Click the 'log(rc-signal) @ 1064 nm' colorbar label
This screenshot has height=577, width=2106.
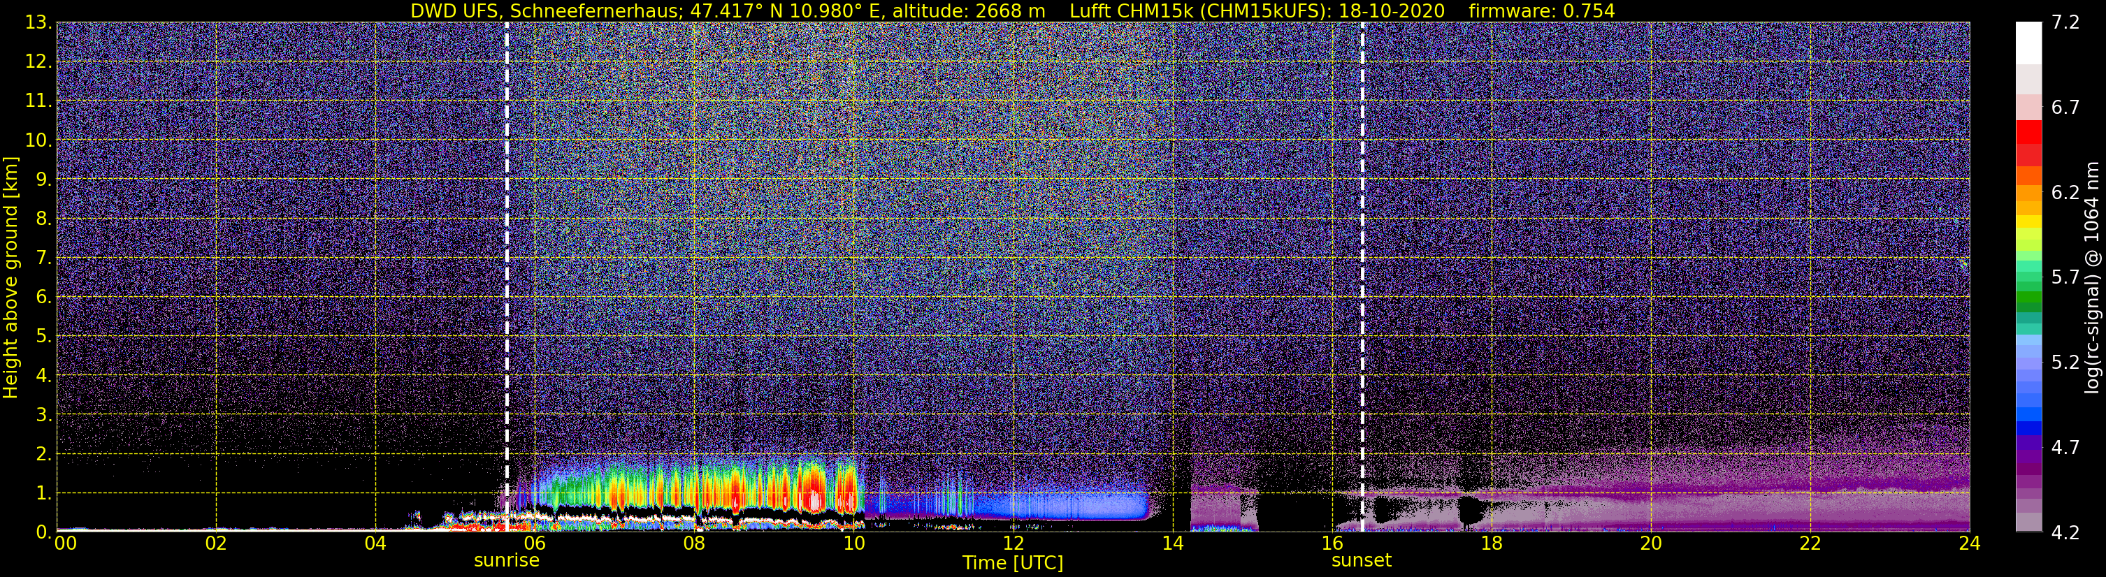2093,278
